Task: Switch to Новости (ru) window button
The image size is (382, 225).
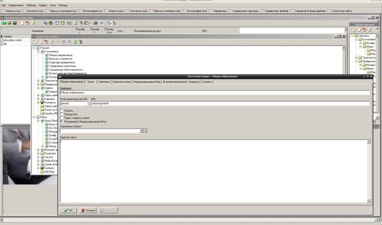Action: [11, 11]
